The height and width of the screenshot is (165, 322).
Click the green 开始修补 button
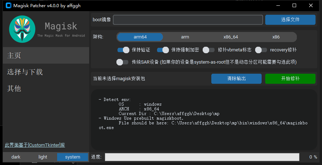click(x=290, y=79)
